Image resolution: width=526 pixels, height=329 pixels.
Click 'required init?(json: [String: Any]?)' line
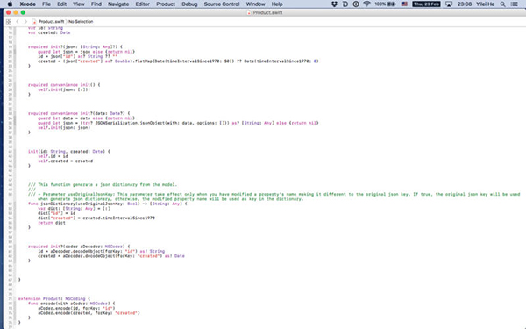point(75,46)
